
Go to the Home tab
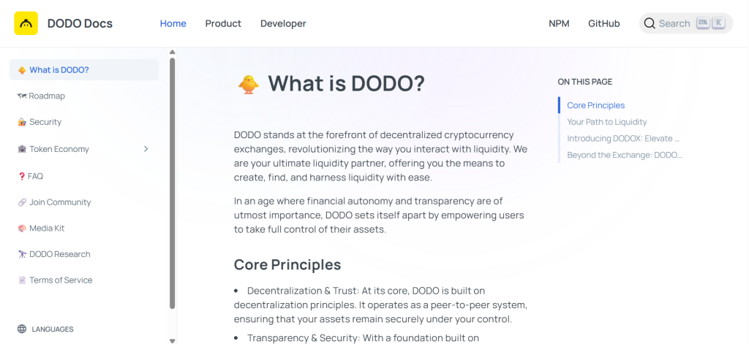173,23
